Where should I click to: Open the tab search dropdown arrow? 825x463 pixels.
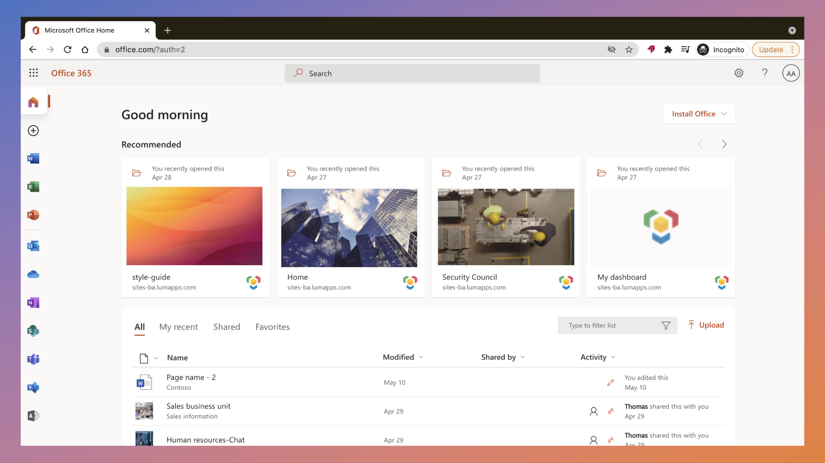tap(792, 30)
